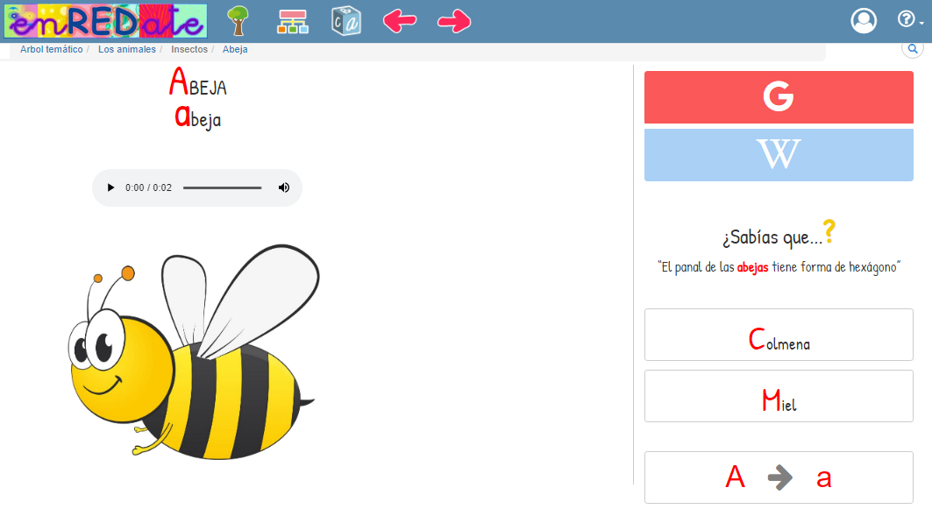Navigate to Los animales breadcrumb
Viewport: 932px width, 509px height.
[126, 50]
